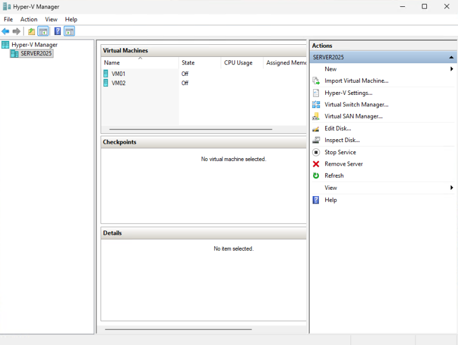Click the Refresh action text
Screen dimensions: 458x345
(334, 176)
